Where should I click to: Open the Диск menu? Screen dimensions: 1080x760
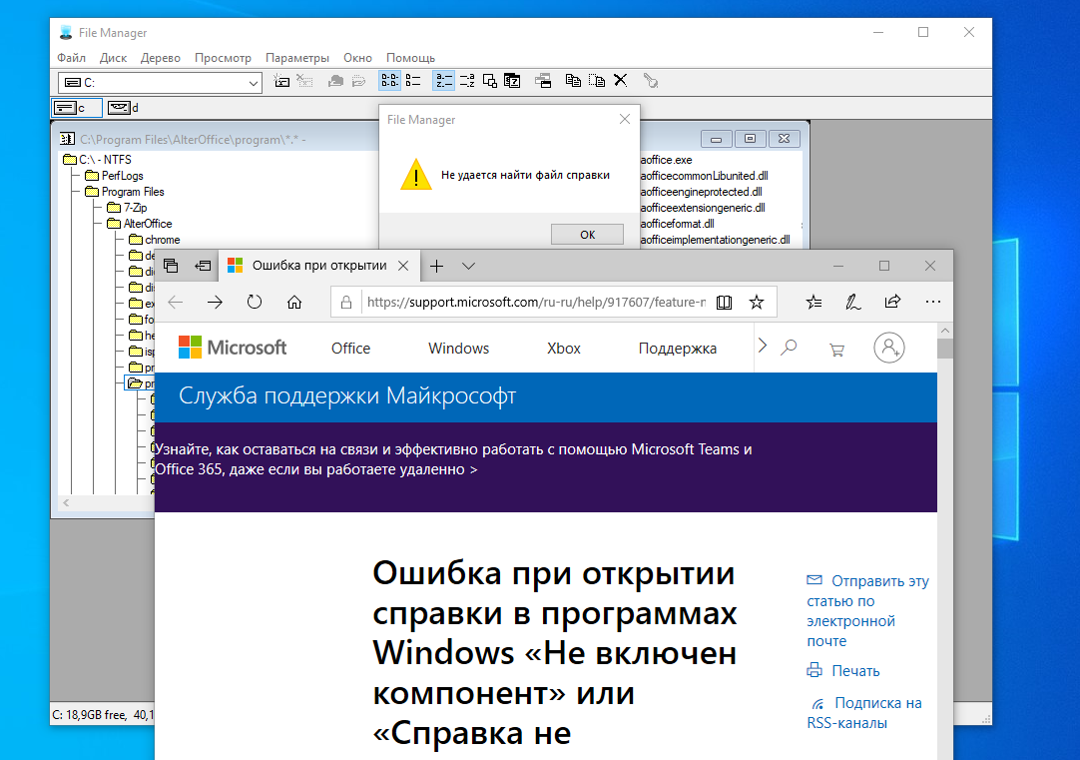click(x=113, y=58)
